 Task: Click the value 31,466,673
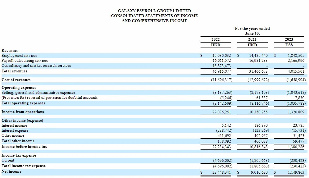(258, 71)
